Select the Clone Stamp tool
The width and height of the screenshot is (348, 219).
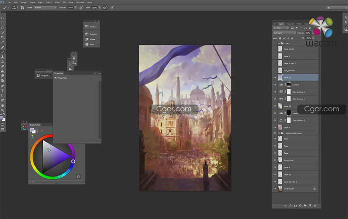tap(2, 57)
